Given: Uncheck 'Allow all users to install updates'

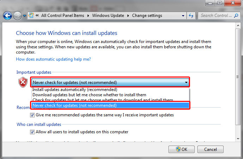Looking at the screenshot, I should [x=32, y=132].
